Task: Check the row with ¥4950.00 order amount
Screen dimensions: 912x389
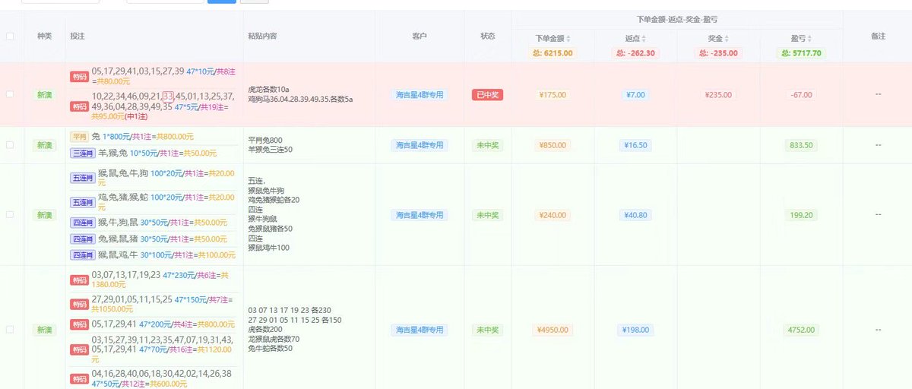Action: (x=10, y=330)
